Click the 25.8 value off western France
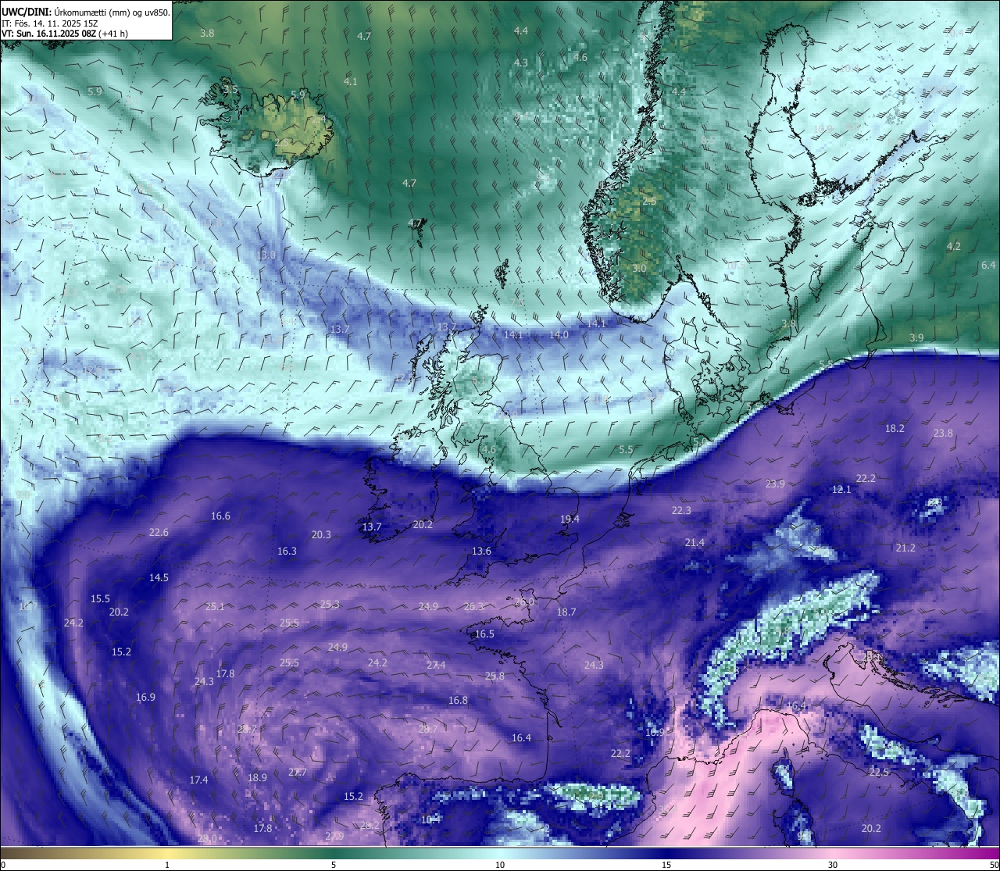Image resolution: width=1000 pixels, height=871 pixels. [495, 676]
